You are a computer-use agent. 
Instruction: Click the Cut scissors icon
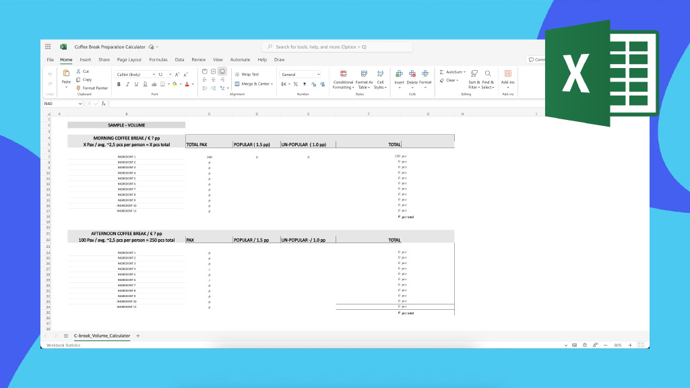click(x=78, y=71)
